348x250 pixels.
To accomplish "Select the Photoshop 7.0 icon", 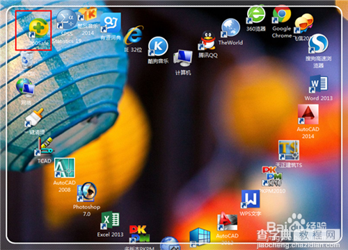I will pyautogui.click(x=87, y=192).
